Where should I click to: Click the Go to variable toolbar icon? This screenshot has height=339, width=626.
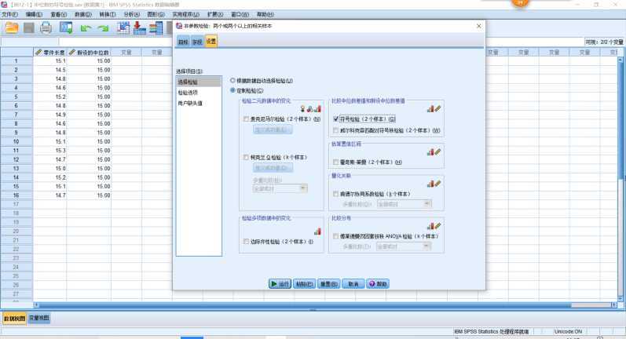(x=139, y=28)
